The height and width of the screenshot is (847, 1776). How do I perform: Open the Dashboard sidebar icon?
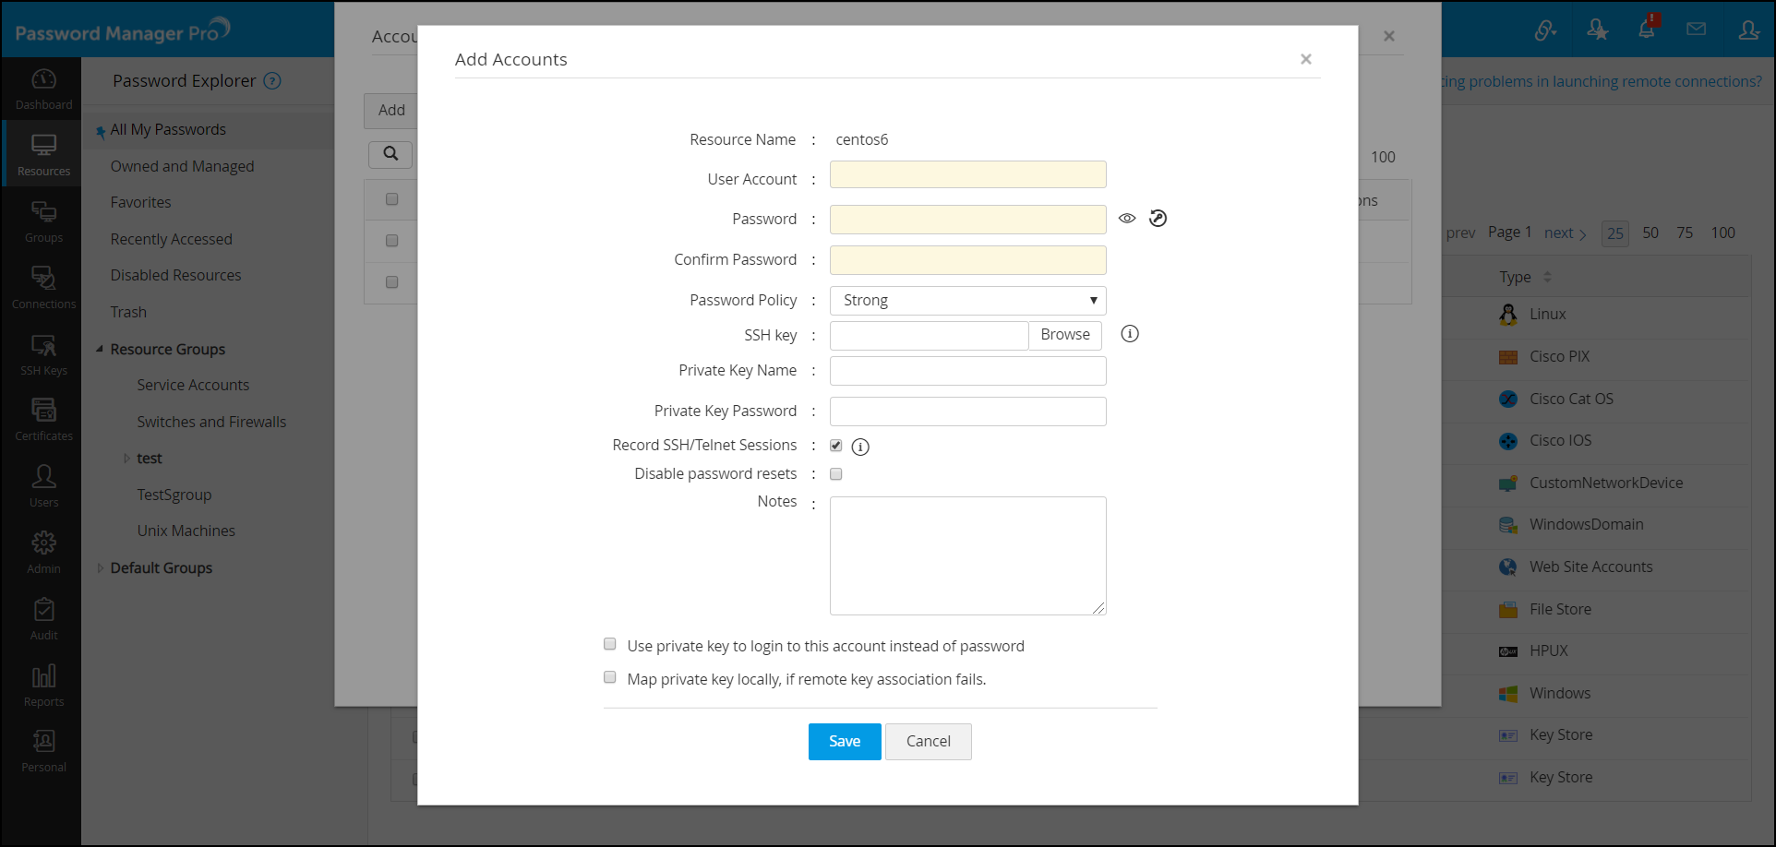tap(43, 88)
